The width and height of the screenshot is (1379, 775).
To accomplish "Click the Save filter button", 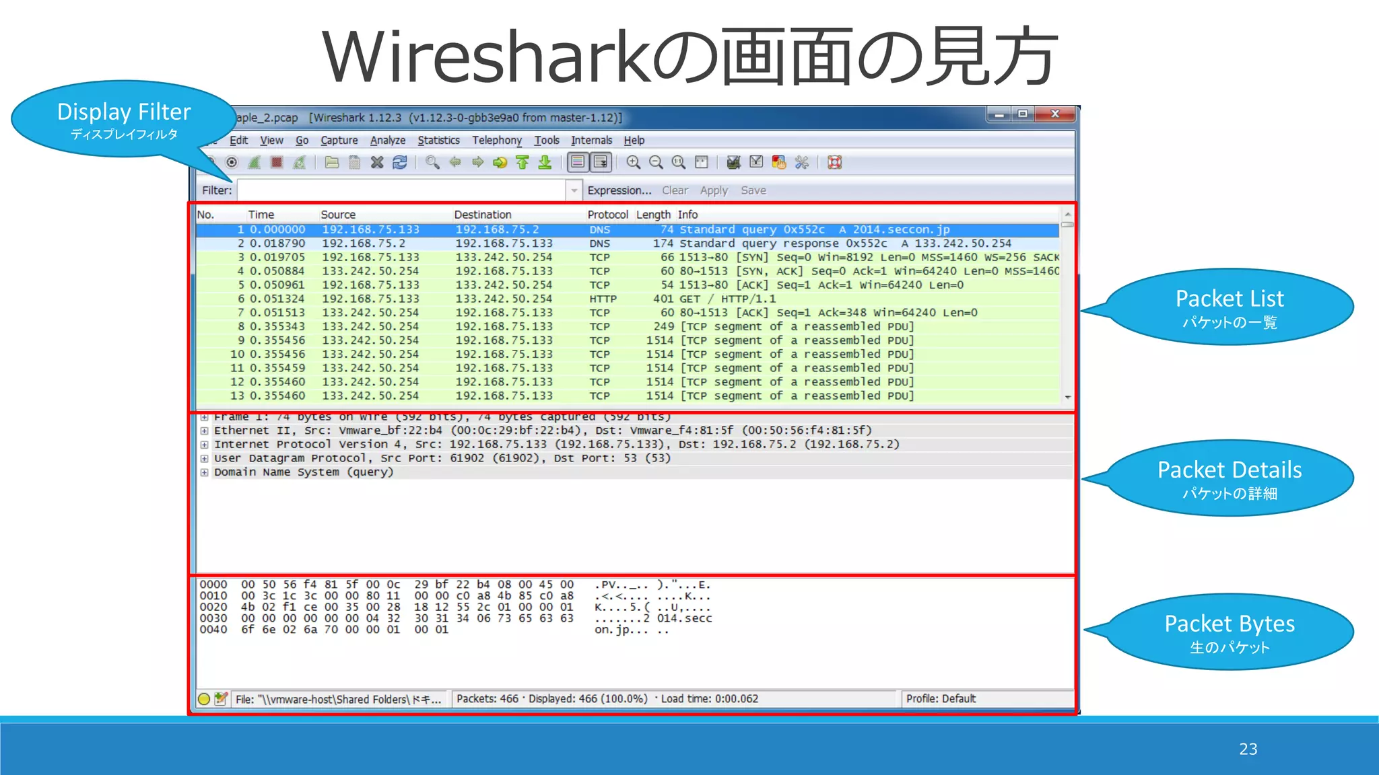I will [753, 190].
